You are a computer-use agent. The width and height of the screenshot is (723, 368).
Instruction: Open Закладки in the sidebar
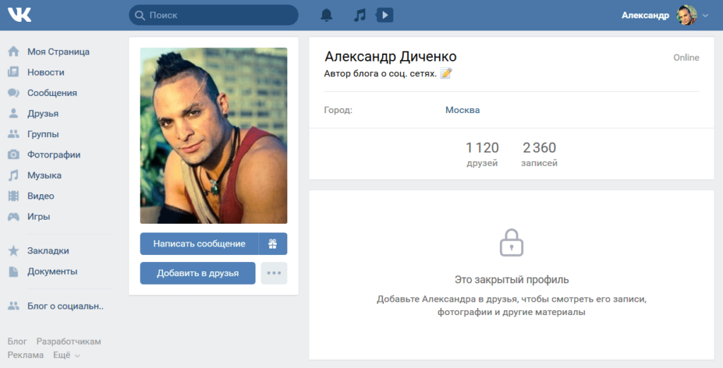[48, 251]
